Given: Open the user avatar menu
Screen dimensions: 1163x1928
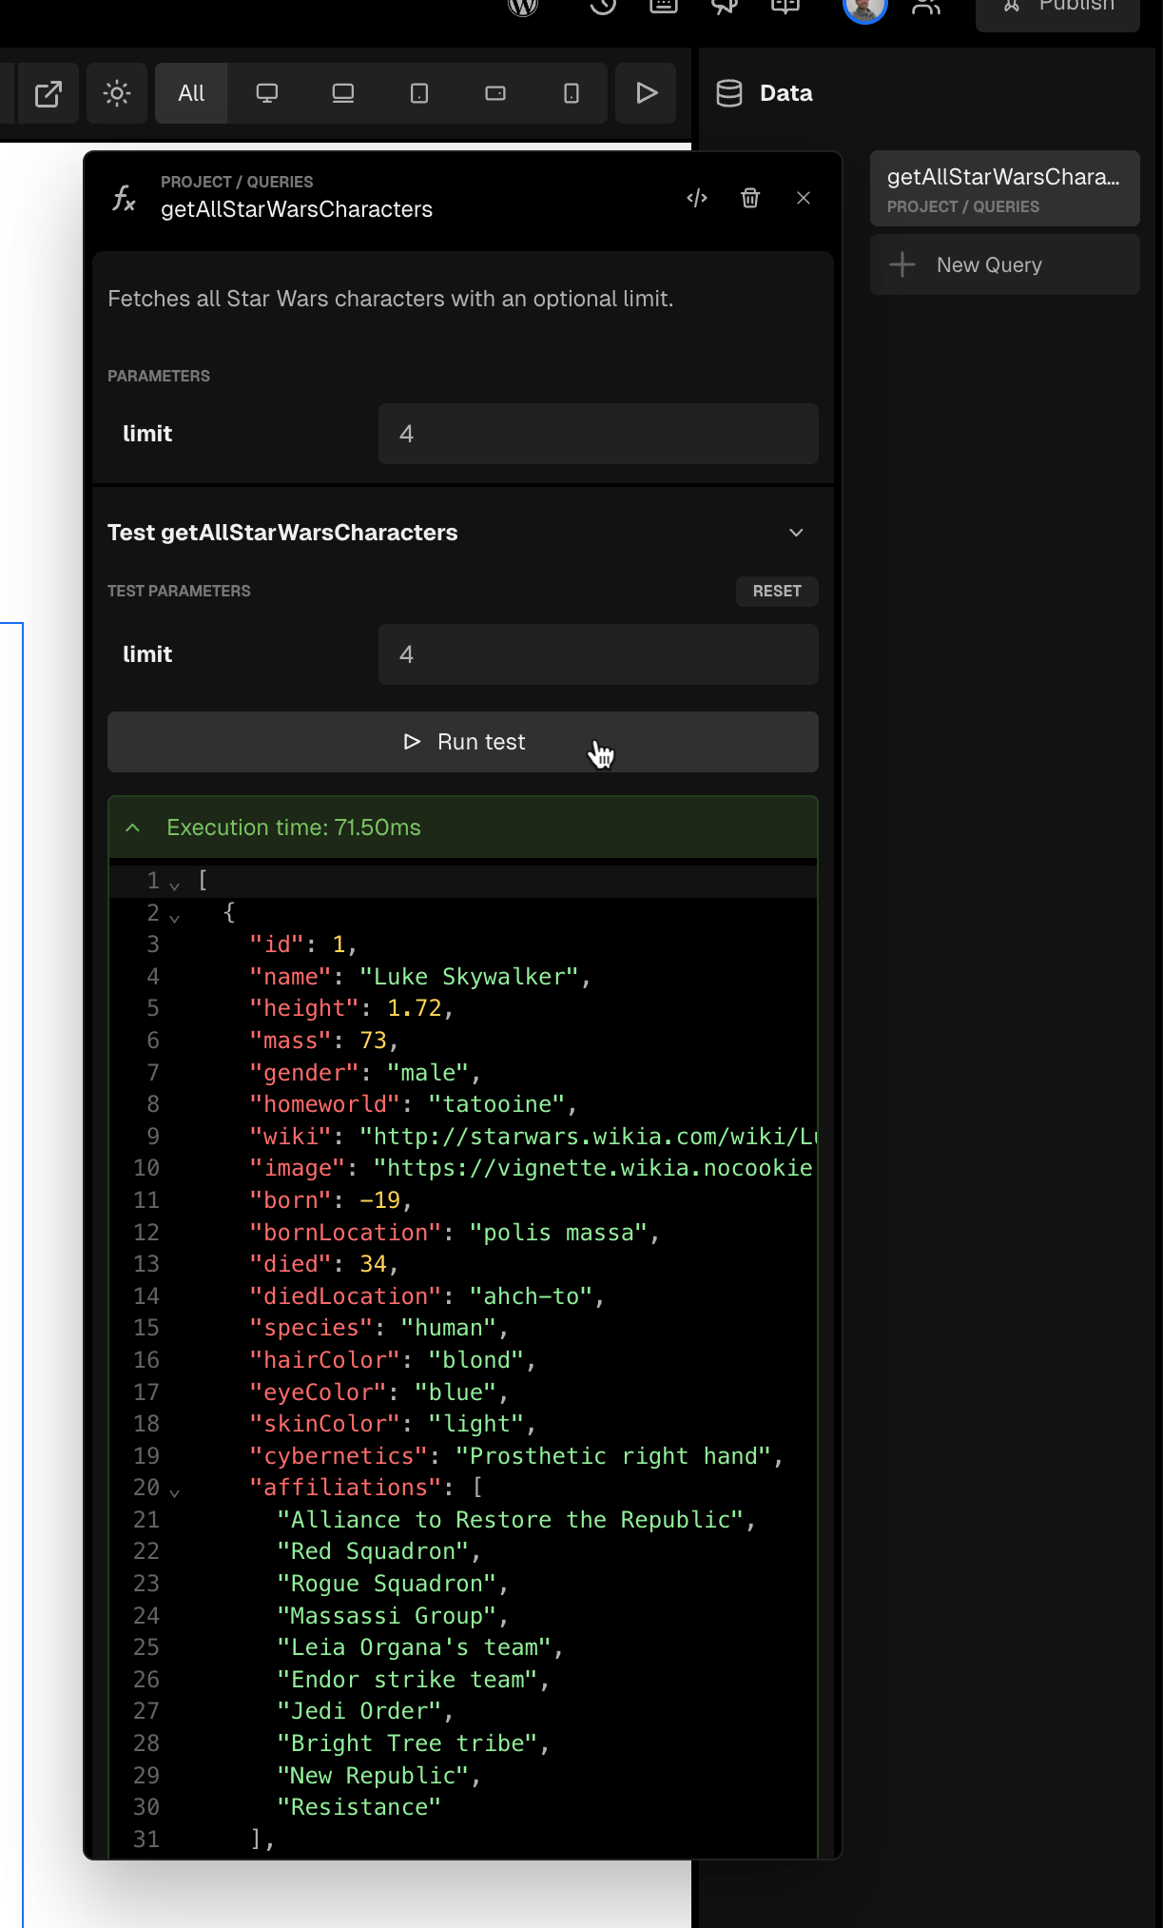Looking at the screenshot, I should (865, 8).
